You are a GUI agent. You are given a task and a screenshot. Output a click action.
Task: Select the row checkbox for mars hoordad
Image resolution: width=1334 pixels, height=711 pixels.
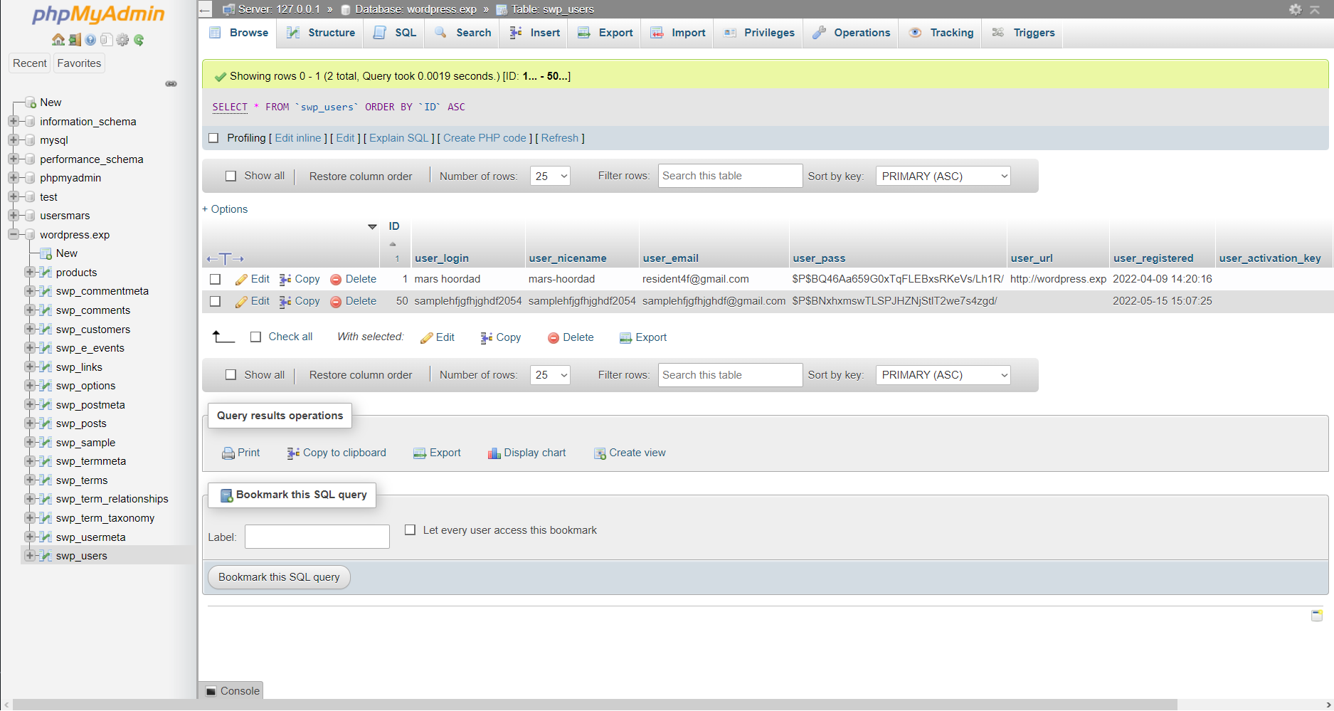click(216, 280)
